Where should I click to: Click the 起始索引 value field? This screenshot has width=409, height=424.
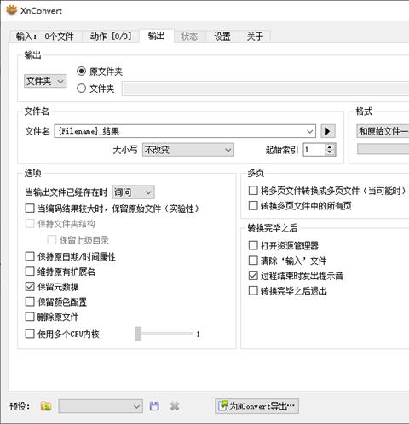[x=314, y=150]
